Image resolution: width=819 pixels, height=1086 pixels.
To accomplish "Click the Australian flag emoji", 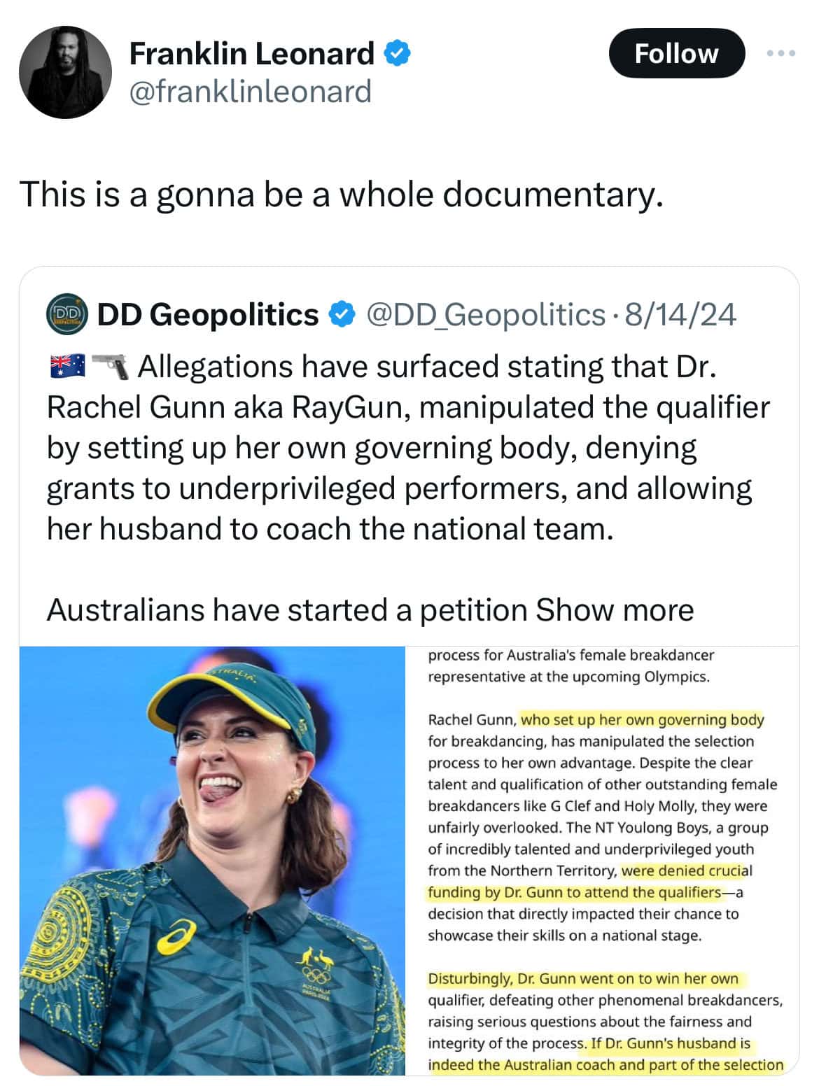I will point(67,366).
